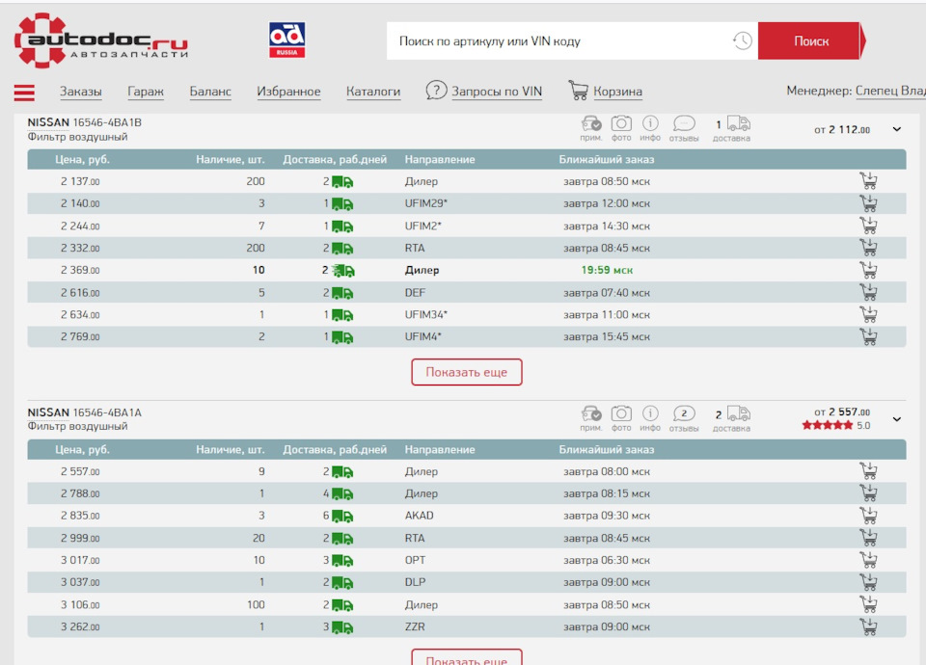
Task: Open the hamburger menu icon
Action: pos(24,93)
